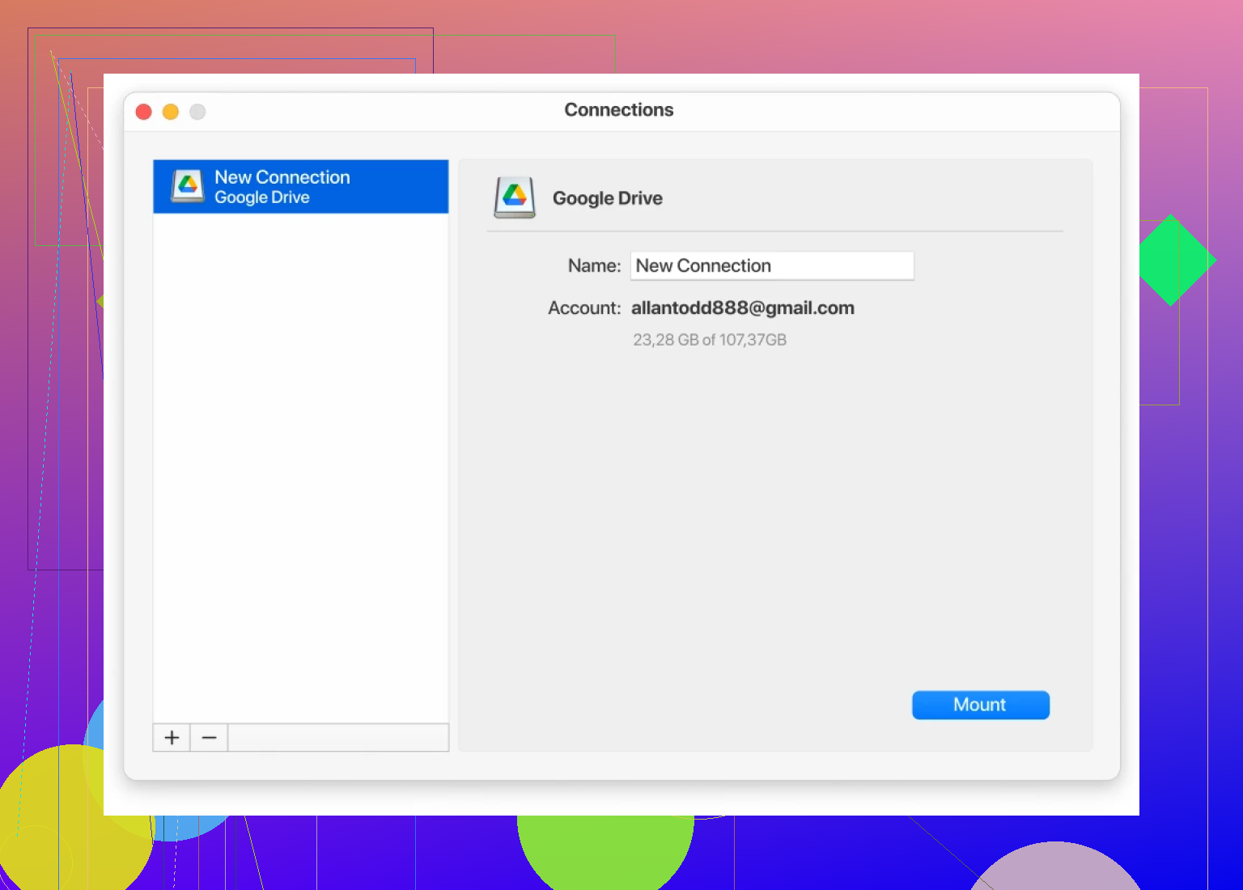Click the Google Drive icon in the sidebar list

[188, 186]
